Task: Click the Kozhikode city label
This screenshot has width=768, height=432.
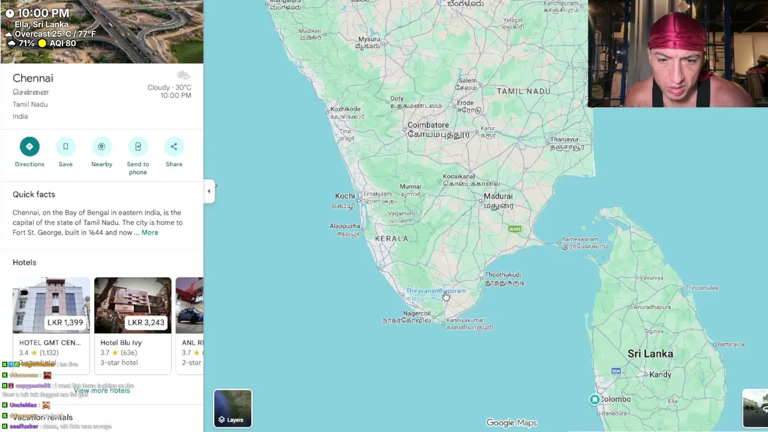Action: pyautogui.click(x=345, y=109)
